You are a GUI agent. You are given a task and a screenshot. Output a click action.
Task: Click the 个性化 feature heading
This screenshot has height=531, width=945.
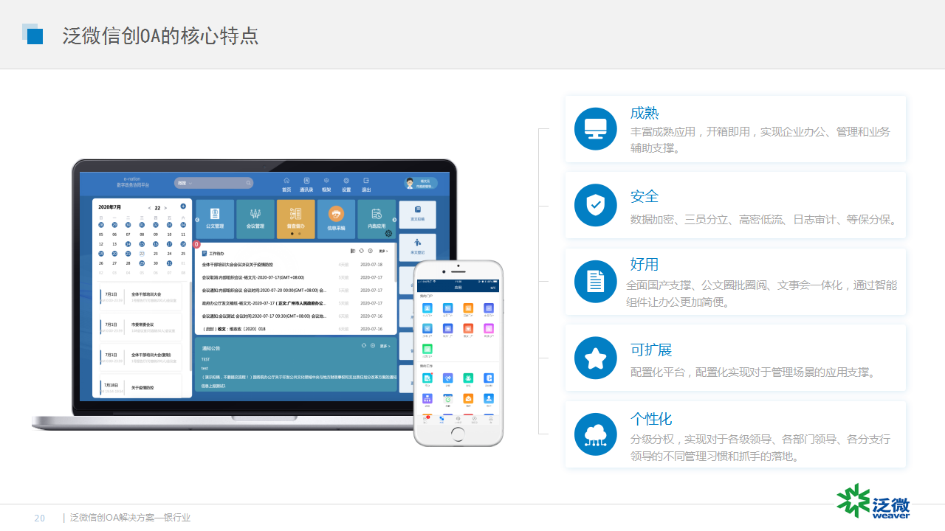coord(651,419)
